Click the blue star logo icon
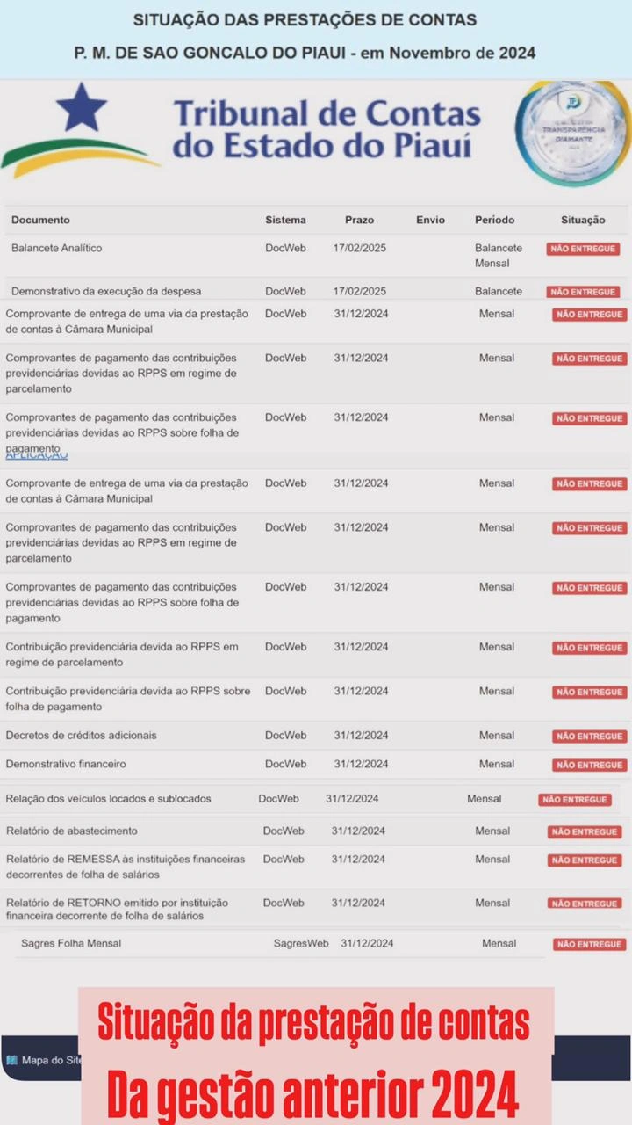 [x=81, y=110]
